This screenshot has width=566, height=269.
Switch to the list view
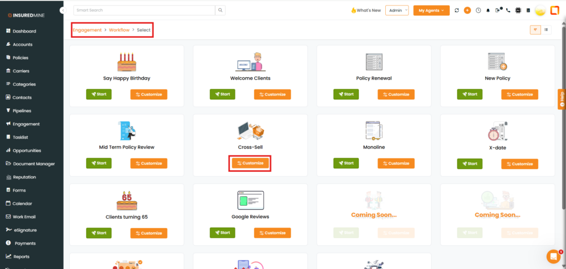tap(546, 30)
